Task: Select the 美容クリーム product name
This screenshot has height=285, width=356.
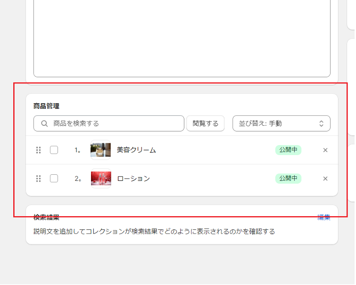Action: click(136, 150)
